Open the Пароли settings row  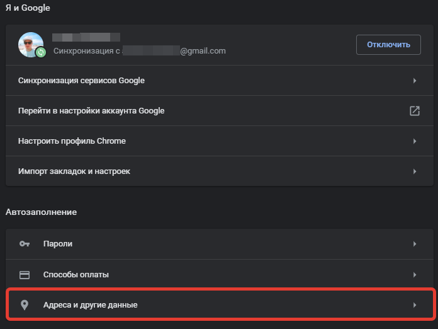220,244
